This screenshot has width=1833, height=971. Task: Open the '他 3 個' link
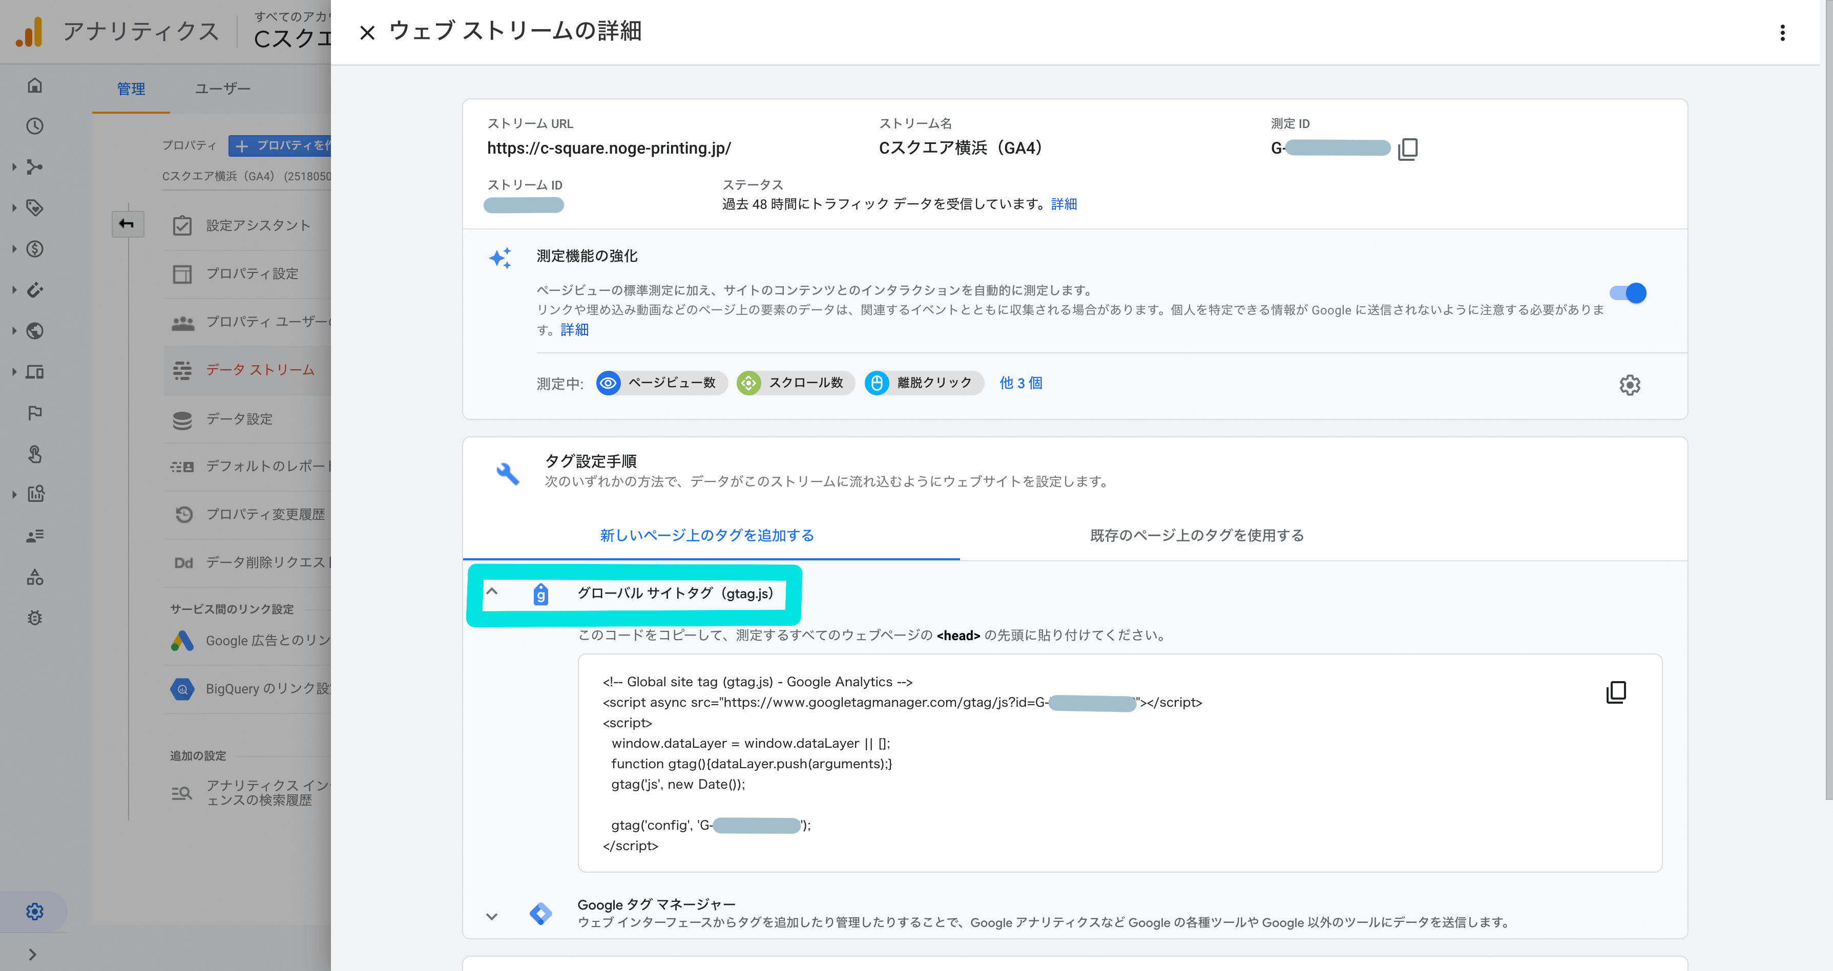pyautogui.click(x=1020, y=383)
